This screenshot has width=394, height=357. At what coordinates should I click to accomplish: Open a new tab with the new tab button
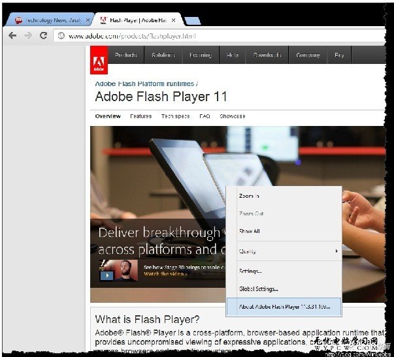click(193, 21)
